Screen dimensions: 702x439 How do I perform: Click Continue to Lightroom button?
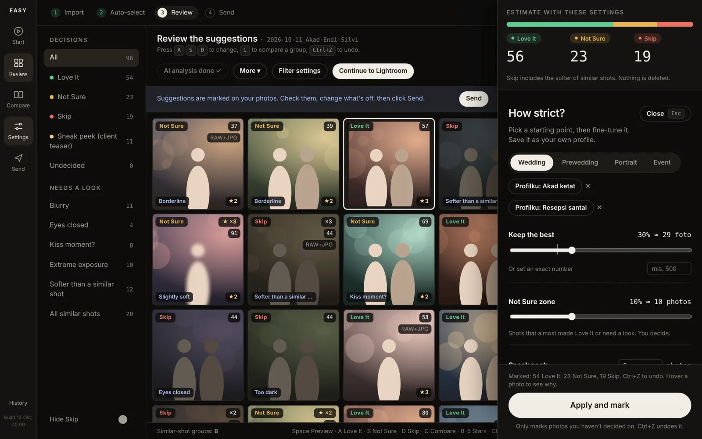tap(373, 71)
